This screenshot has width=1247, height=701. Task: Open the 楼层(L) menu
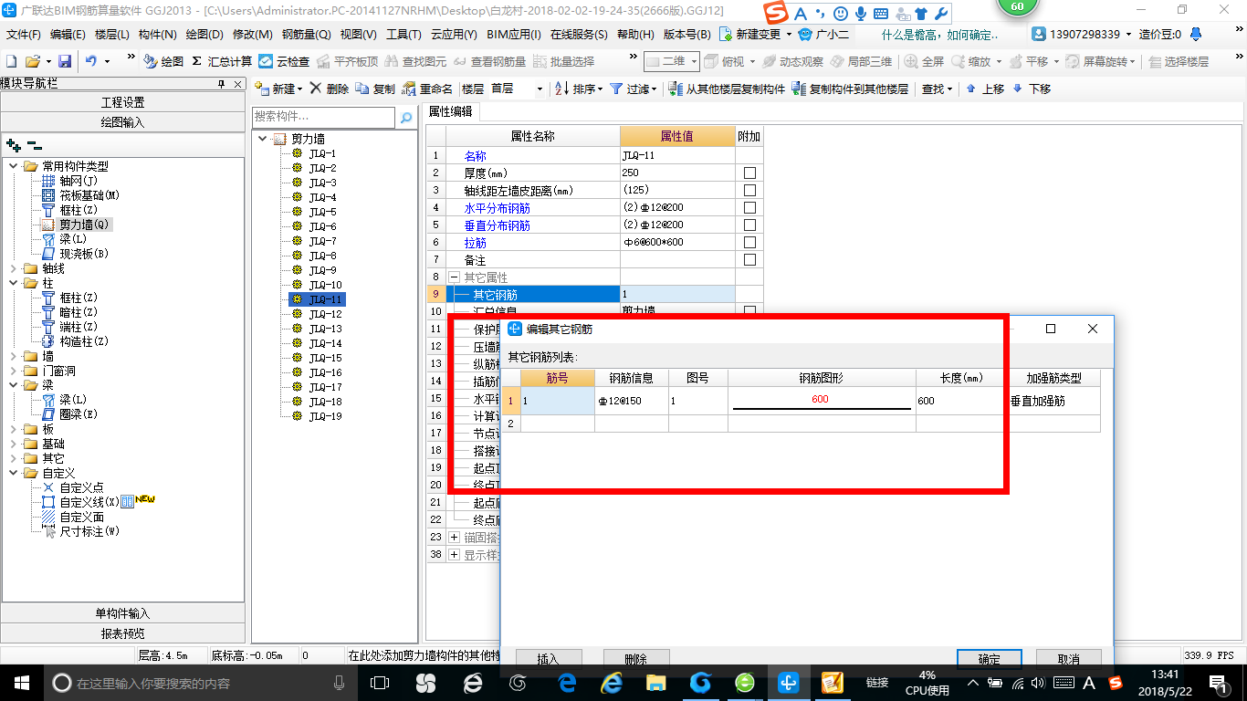tap(112, 35)
